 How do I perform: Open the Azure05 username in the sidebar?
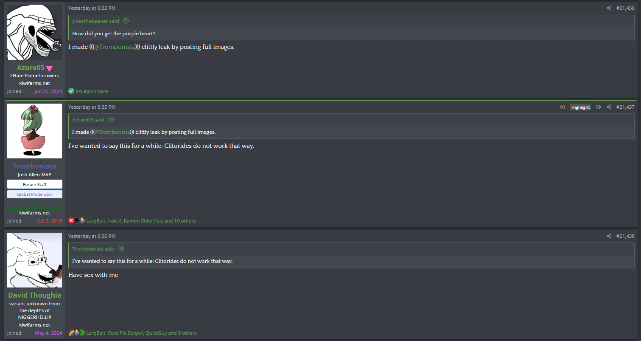31,68
